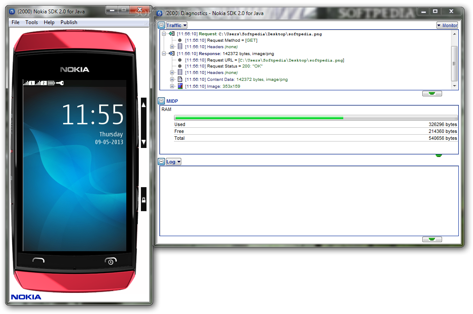Click the Diagnostics window title bar icon
The width and height of the screenshot is (473, 314).
pyautogui.click(x=159, y=13)
